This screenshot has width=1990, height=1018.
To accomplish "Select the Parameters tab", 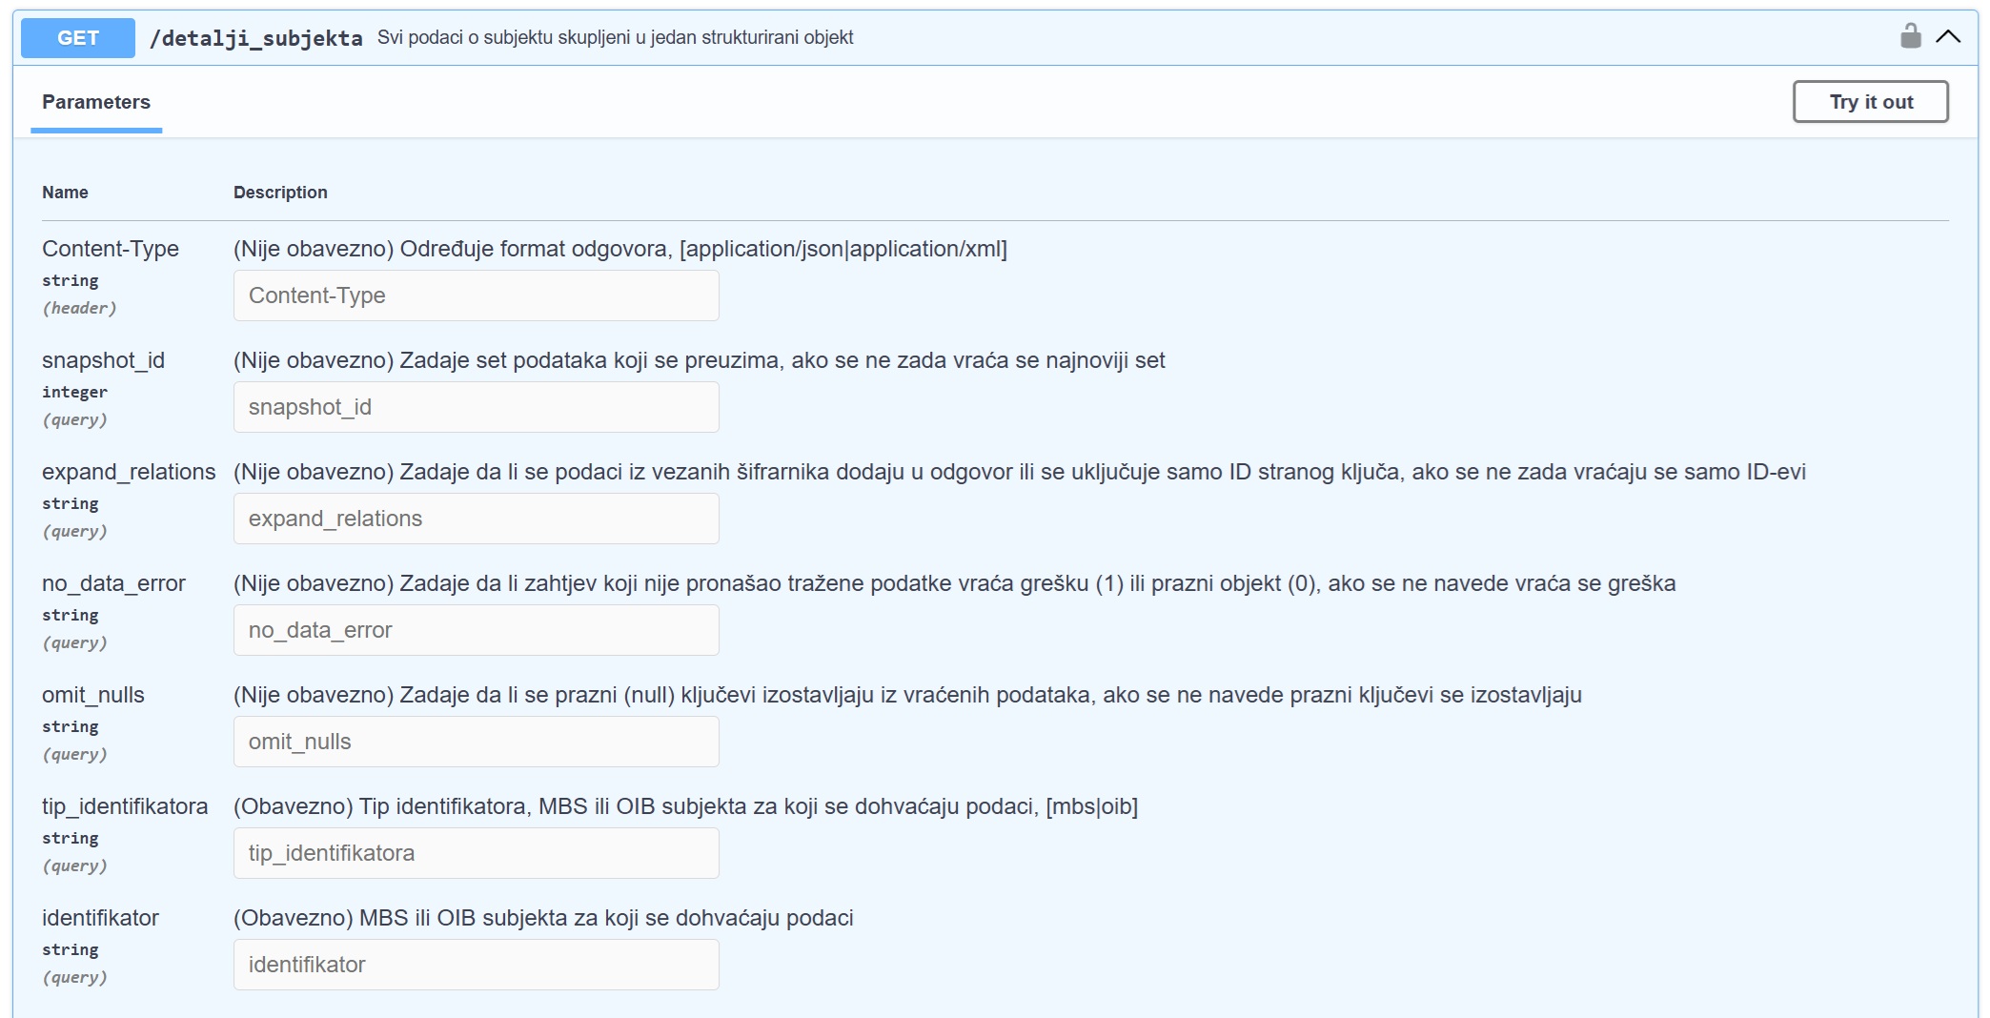I will 96,102.
